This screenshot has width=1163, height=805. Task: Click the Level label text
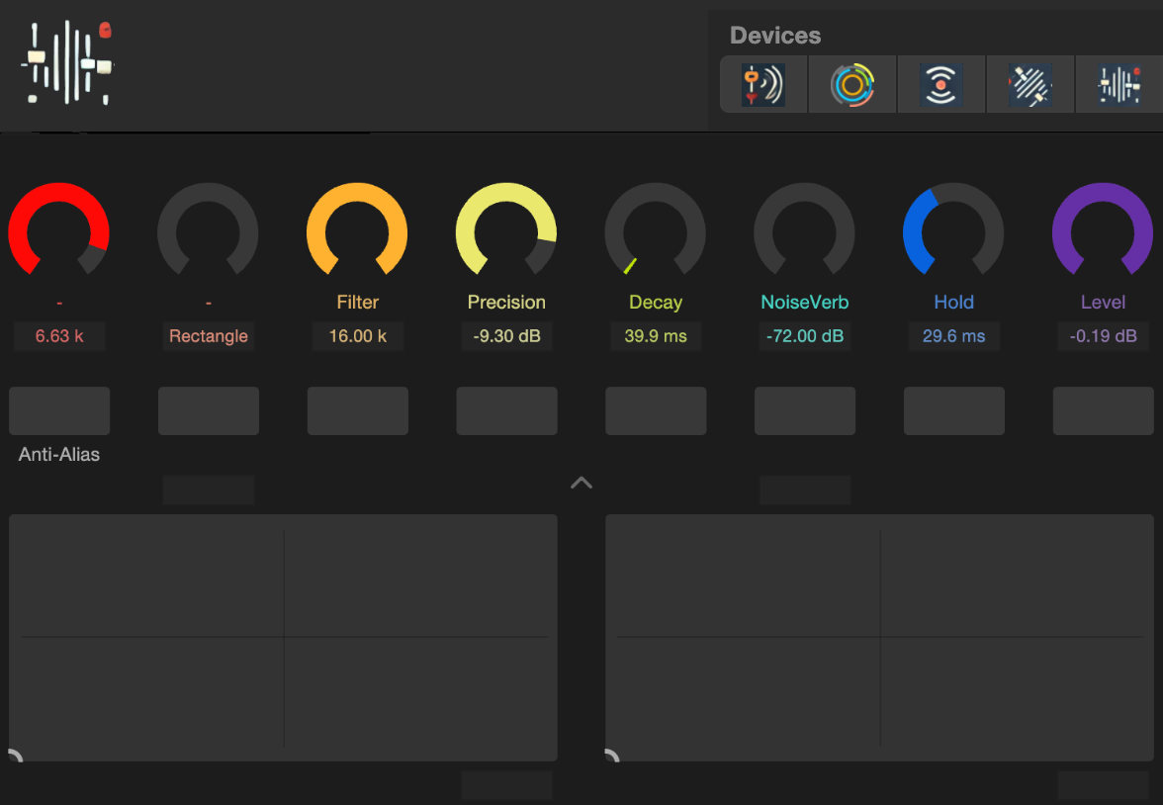(1103, 302)
